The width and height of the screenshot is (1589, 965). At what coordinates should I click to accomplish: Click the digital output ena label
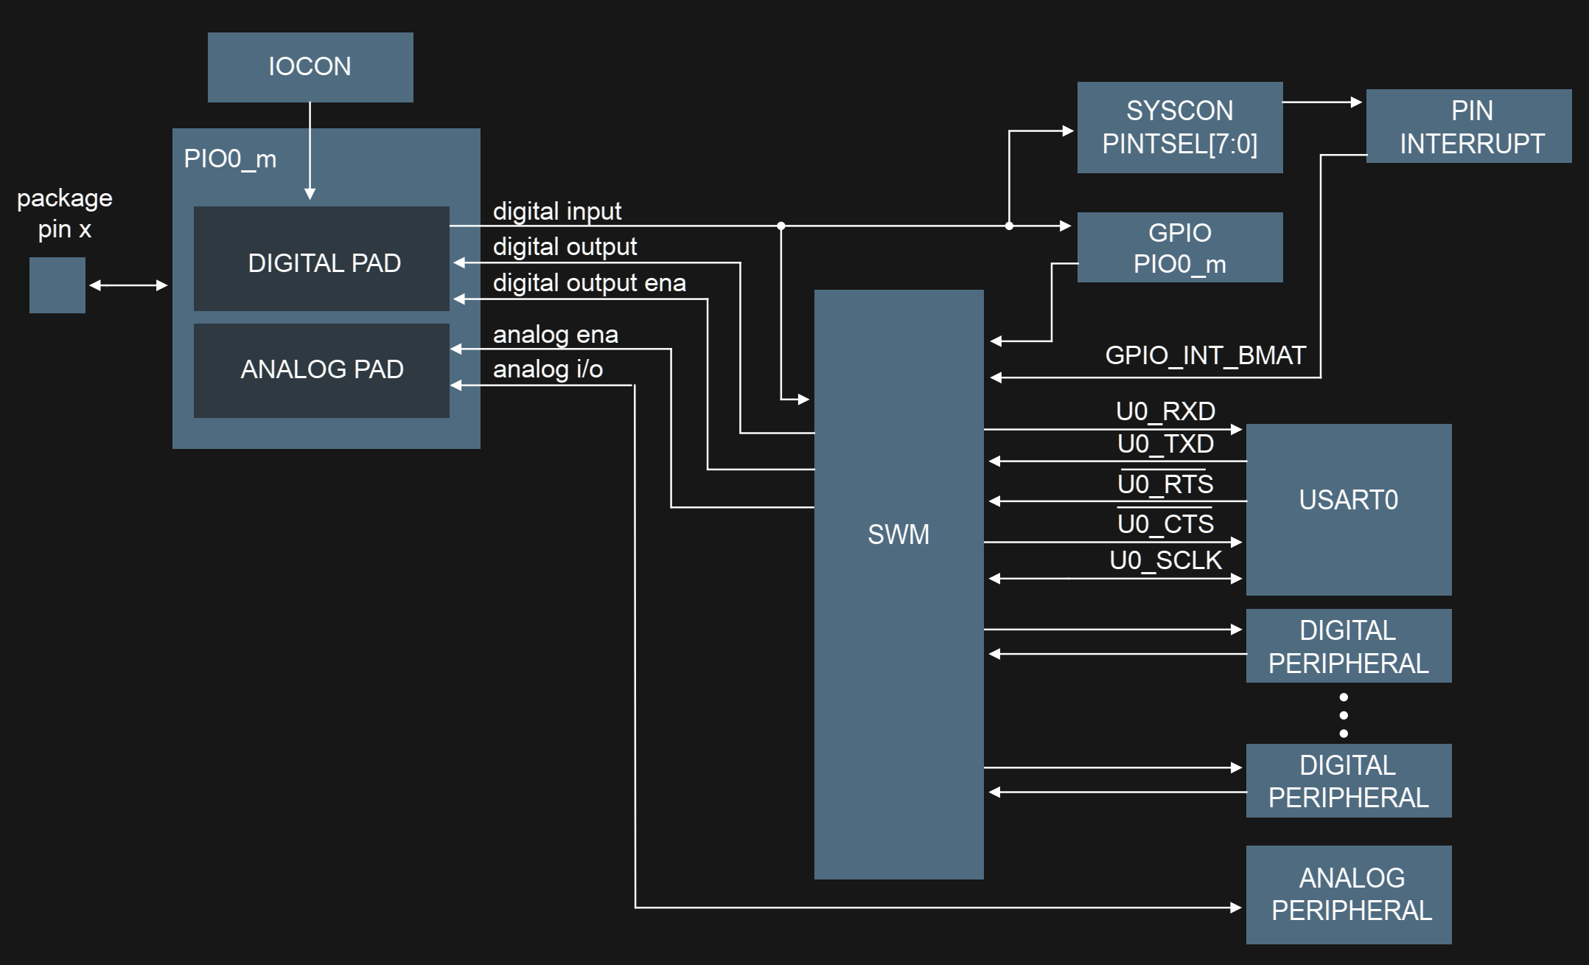(589, 283)
